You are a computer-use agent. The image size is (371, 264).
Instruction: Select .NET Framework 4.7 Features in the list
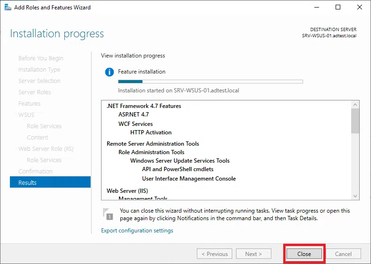pos(143,106)
